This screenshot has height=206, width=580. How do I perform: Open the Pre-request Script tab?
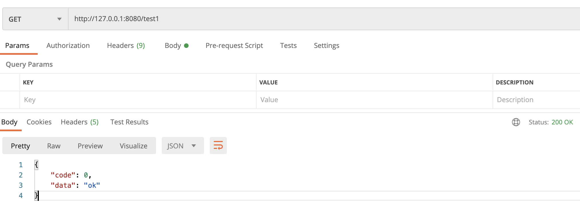coord(234,46)
